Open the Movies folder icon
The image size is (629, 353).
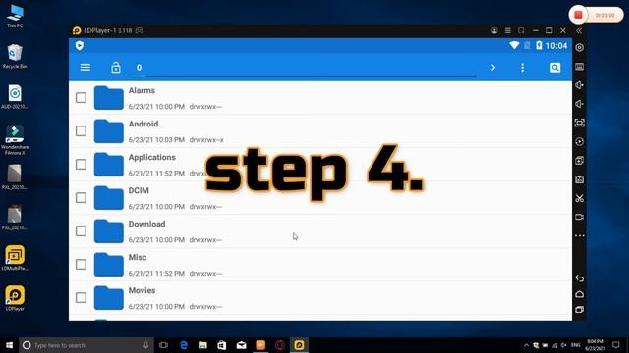[x=109, y=297]
